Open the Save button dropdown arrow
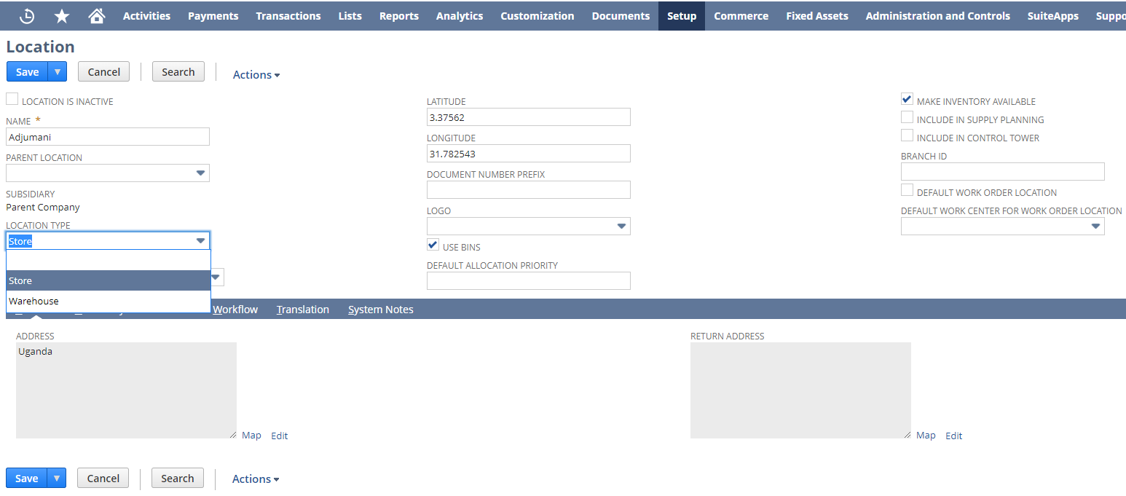 [57, 71]
